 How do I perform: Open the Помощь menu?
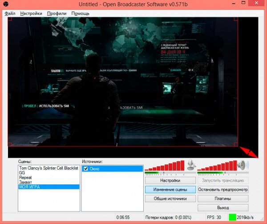tap(80, 13)
